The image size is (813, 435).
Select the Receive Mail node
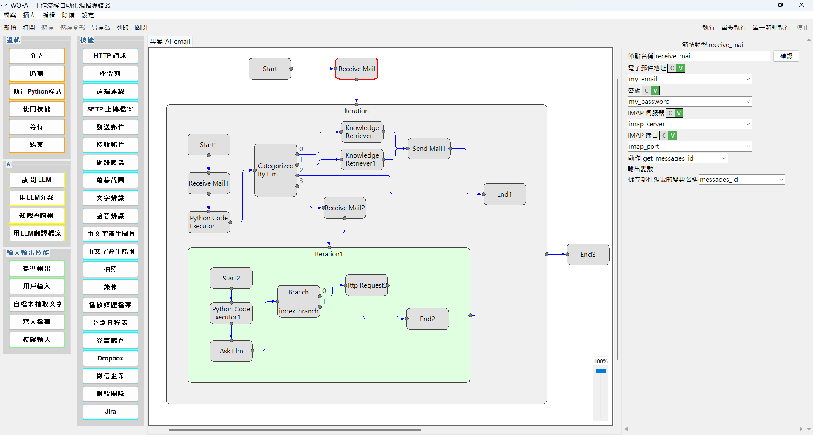pos(356,69)
